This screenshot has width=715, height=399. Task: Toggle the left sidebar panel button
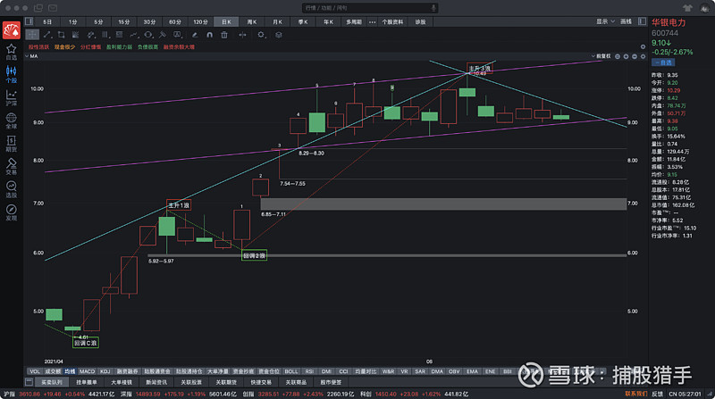click(29, 21)
